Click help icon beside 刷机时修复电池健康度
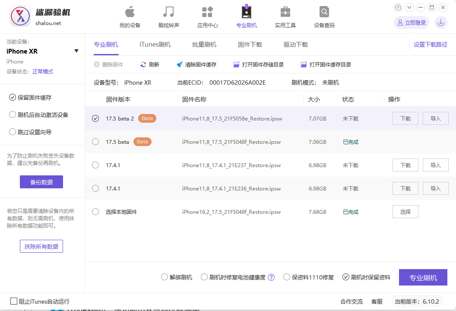This screenshot has width=456, height=311. [x=271, y=277]
